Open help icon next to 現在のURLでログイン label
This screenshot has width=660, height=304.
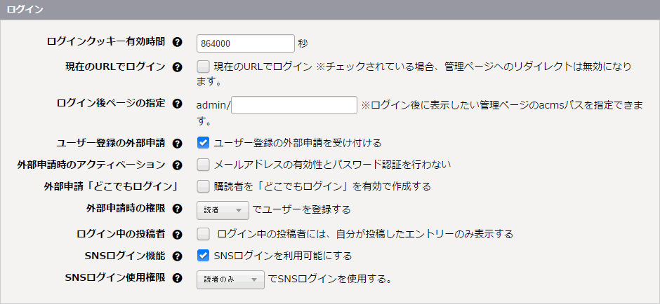pos(178,67)
